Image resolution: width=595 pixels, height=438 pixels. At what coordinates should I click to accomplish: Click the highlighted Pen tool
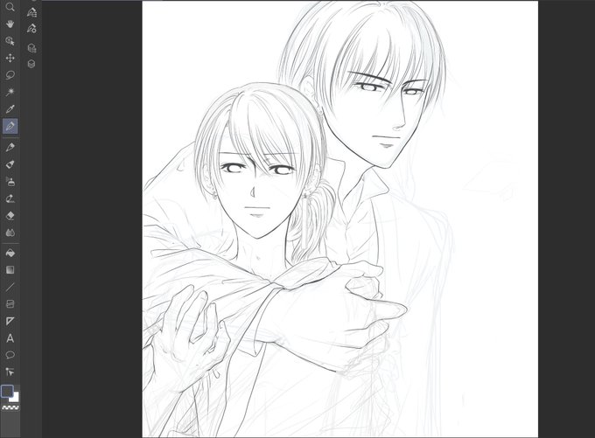pyautogui.click(x=10, y=126)
